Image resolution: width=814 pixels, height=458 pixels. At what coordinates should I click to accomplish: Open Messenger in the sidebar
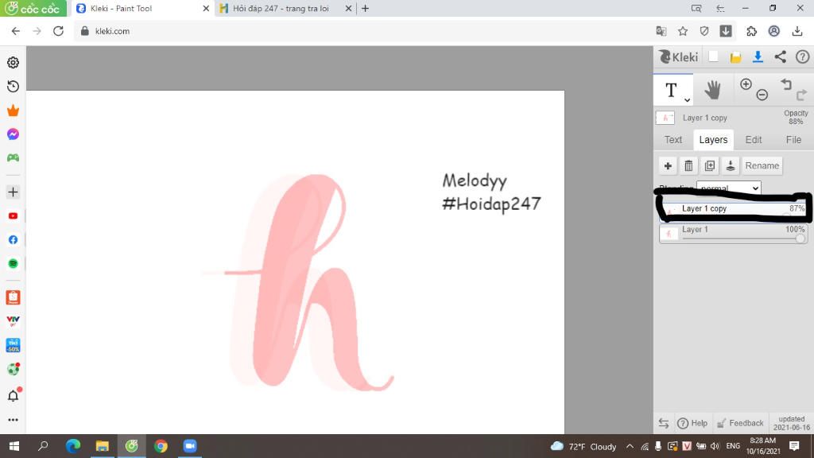coord(13,134)
